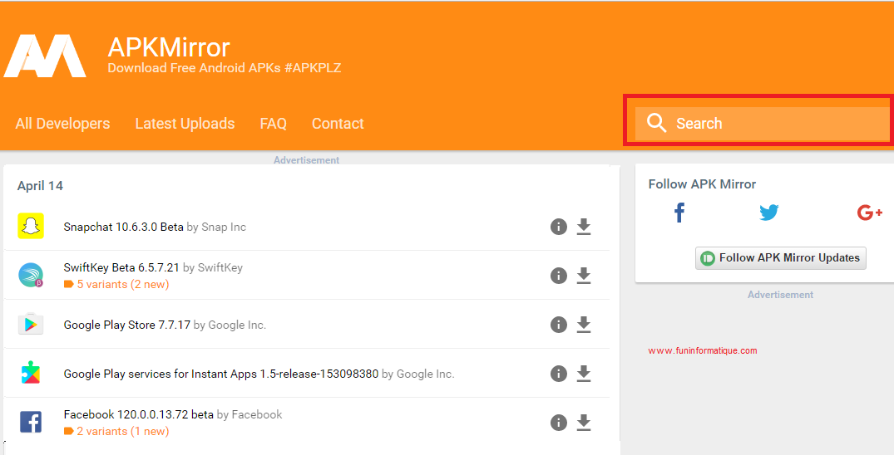Click developer name SwiftKey

coord(220,267)
